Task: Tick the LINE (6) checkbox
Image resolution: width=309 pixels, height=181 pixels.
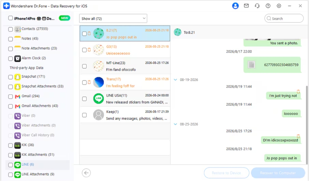Action: (x=10, y=165)
